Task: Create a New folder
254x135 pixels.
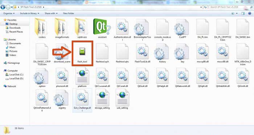Action: click(69, 13)
